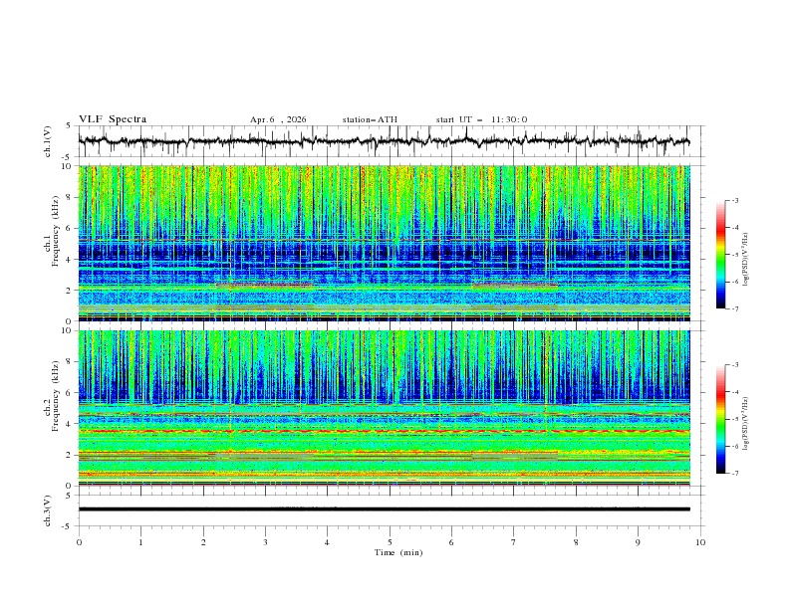Viewport: 789px width, 609px height.
Task: Click the ch.3 voltage waveform band
Action: point(384,509)
